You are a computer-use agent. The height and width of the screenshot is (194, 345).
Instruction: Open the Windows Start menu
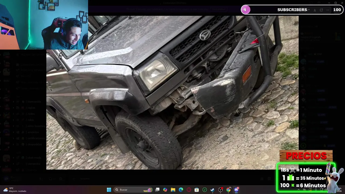[x=109, y=190]
